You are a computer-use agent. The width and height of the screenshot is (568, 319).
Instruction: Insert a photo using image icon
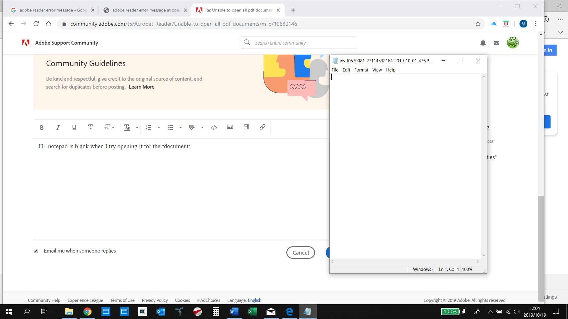[230, 127]
